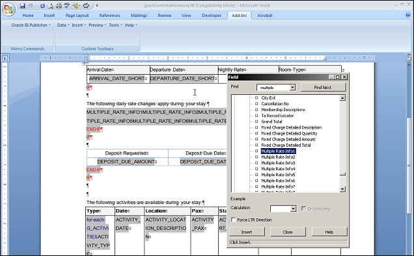Click the ARRIVAL_DATE_SHORT field in document
This screenshot has height=256, width=414.
tap(117, 79)
